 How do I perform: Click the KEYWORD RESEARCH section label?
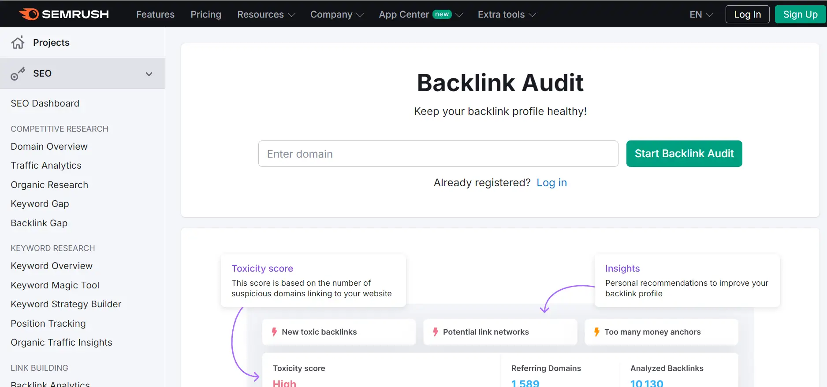click(53, 248)
